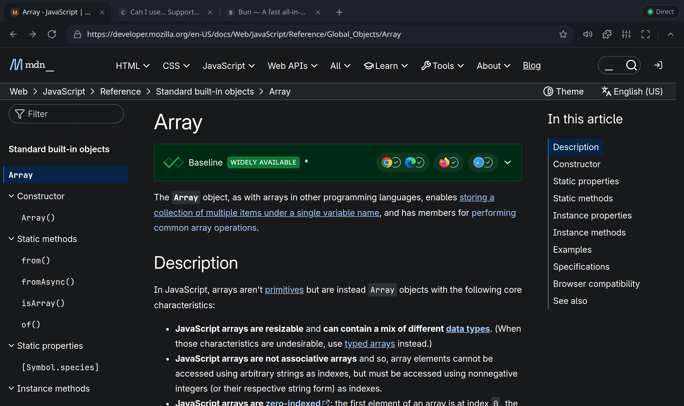Go back using the browser back arrow
The height and width of the screenshot is (406, 684).
pos(13,34)
